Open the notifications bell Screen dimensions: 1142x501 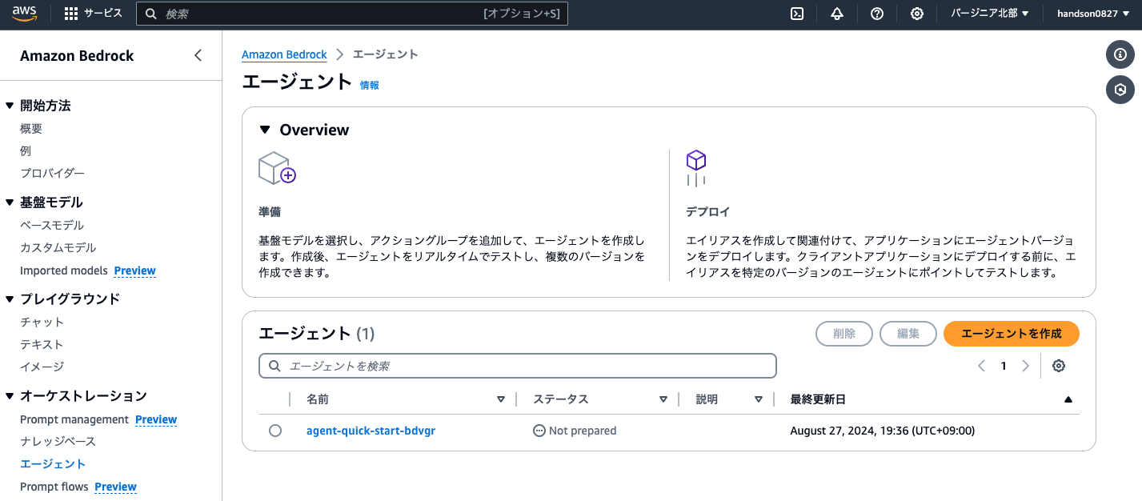pyautogui.click(x=837, y=14)
